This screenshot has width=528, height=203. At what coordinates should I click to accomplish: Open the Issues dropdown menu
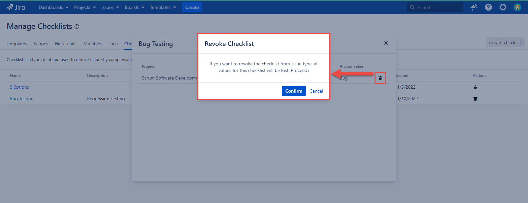(110, 7)
